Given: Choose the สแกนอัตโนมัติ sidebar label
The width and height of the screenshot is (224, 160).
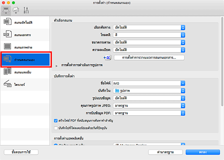Looking at the screenshot, I should [x=23, y=22].
